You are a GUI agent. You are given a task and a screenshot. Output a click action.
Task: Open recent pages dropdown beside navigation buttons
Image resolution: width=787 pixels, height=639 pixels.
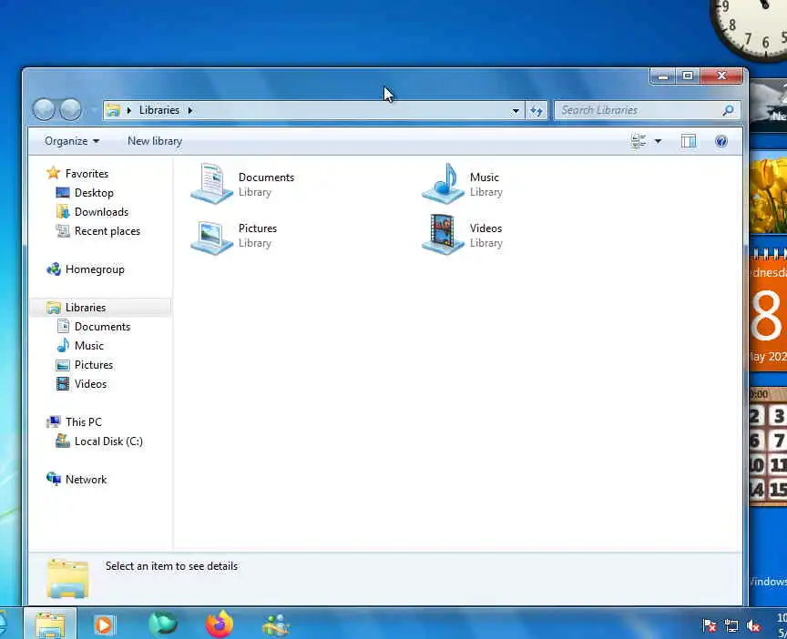tap(93, 110)
